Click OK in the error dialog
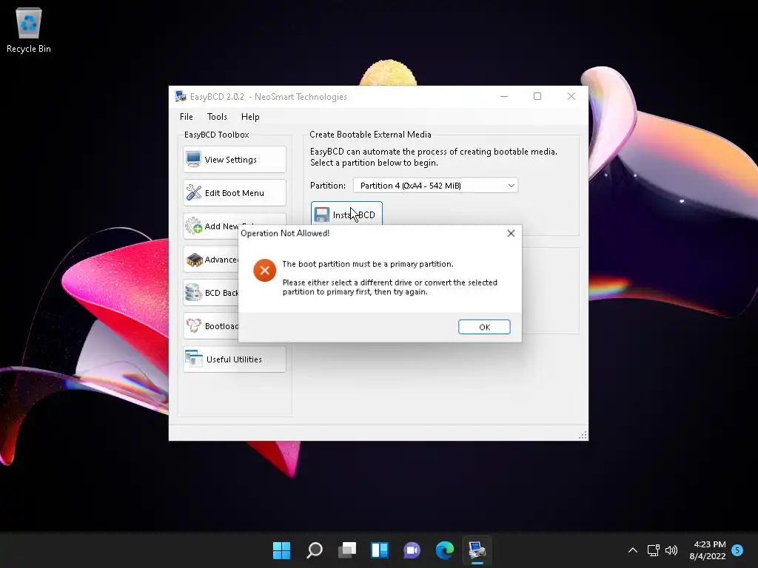 coord(484,327)
